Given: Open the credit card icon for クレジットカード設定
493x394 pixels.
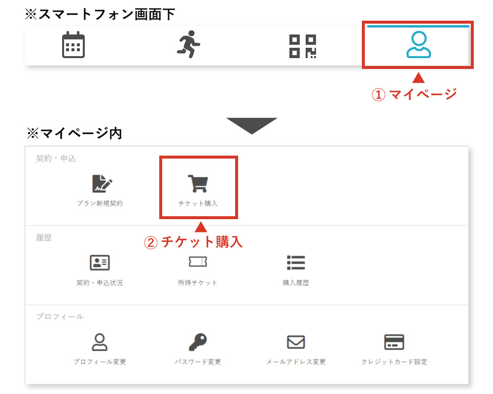Looking at the screenshot, I should point(394,342).
